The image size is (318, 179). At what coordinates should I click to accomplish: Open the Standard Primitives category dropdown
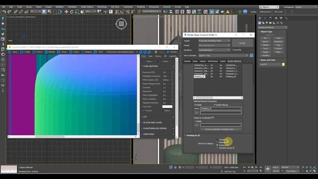(272, 27)
